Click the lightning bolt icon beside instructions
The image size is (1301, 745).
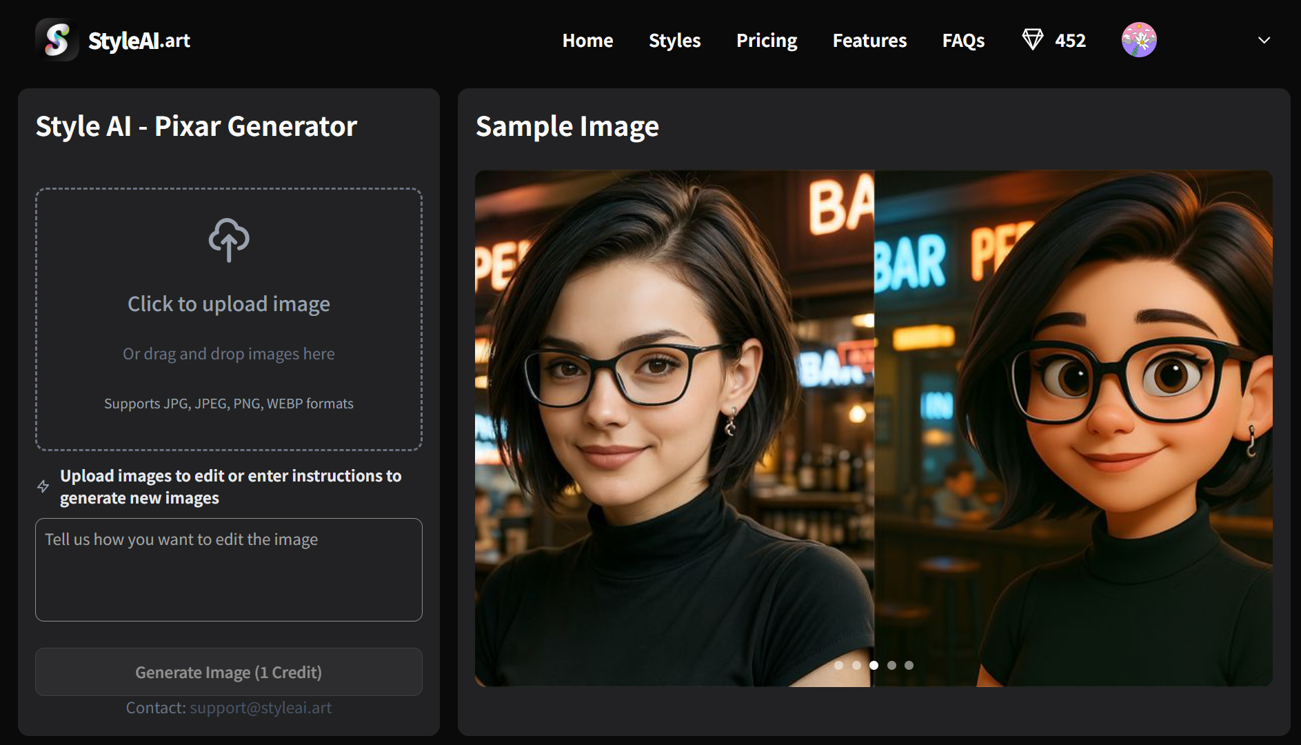[43, 486]
